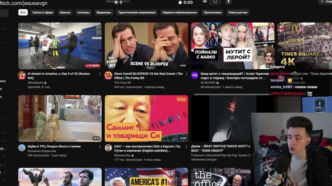The height and width of the screenshot is (186, 332).
Task: Open the IShowSpeed kickboxing stream thumbnail
Action: tap(60, 46)
